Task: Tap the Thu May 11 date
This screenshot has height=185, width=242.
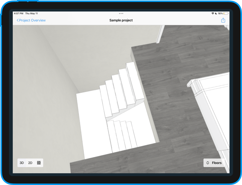Action: tap(31, 13)
